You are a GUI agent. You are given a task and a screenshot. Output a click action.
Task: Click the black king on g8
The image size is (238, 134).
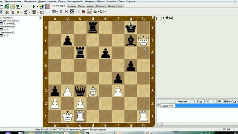[131, 27]
